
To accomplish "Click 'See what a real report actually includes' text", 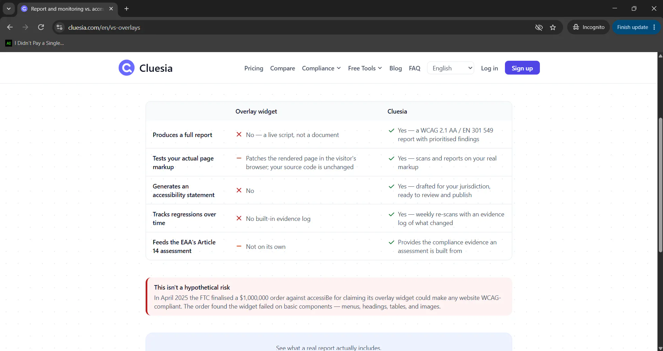I will (329, 348).
